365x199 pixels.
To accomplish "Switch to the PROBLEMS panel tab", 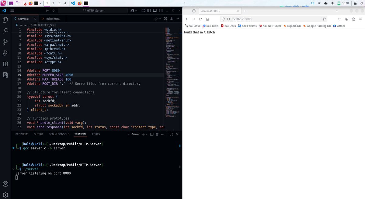I will tap(22, 134).
